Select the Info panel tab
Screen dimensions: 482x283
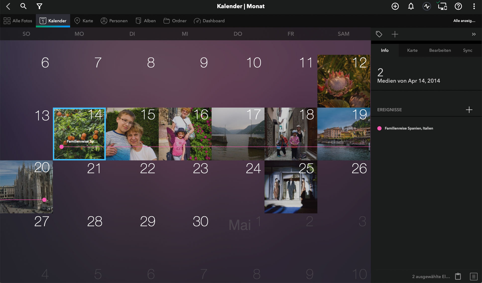[x=385, y=50]
